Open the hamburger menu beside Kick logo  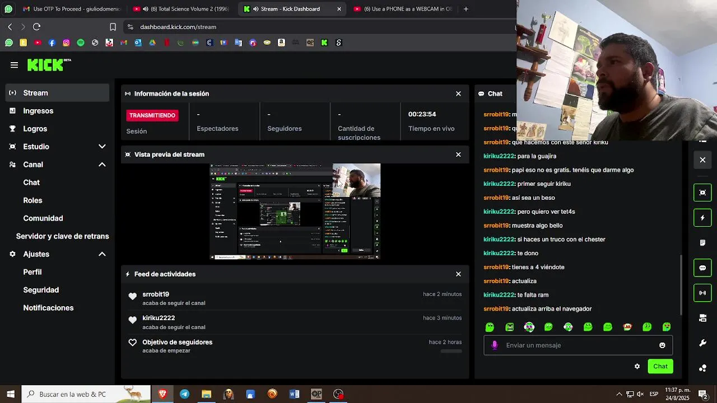coord(15,65)
